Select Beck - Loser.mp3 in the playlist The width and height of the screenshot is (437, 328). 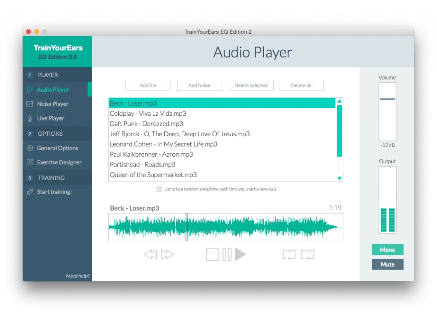pyautogui.click(x=222, y=103)
